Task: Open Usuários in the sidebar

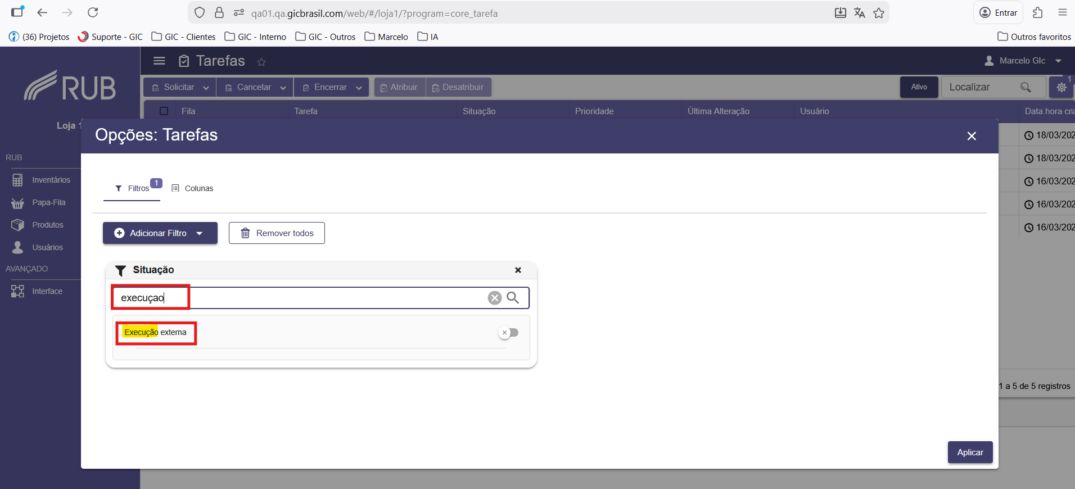Action: (x=38, y=247)
